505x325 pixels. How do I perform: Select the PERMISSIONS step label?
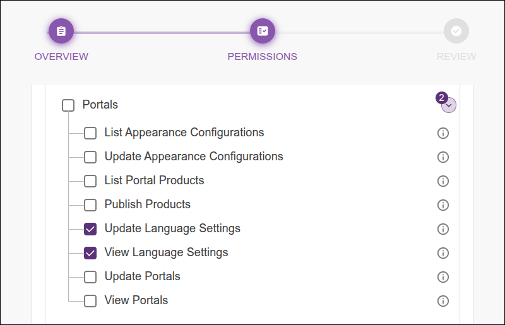[x=263, y=57]
